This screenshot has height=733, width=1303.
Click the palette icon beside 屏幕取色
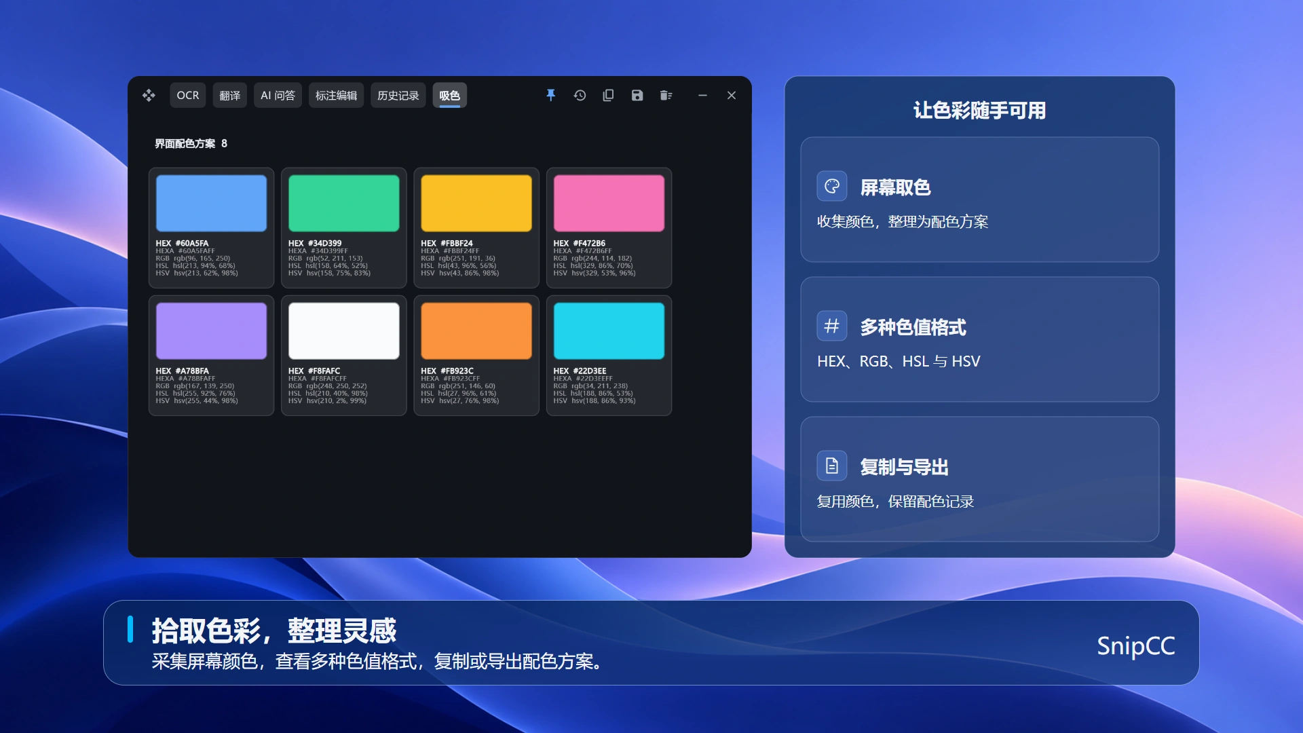(x=832, y=186)
